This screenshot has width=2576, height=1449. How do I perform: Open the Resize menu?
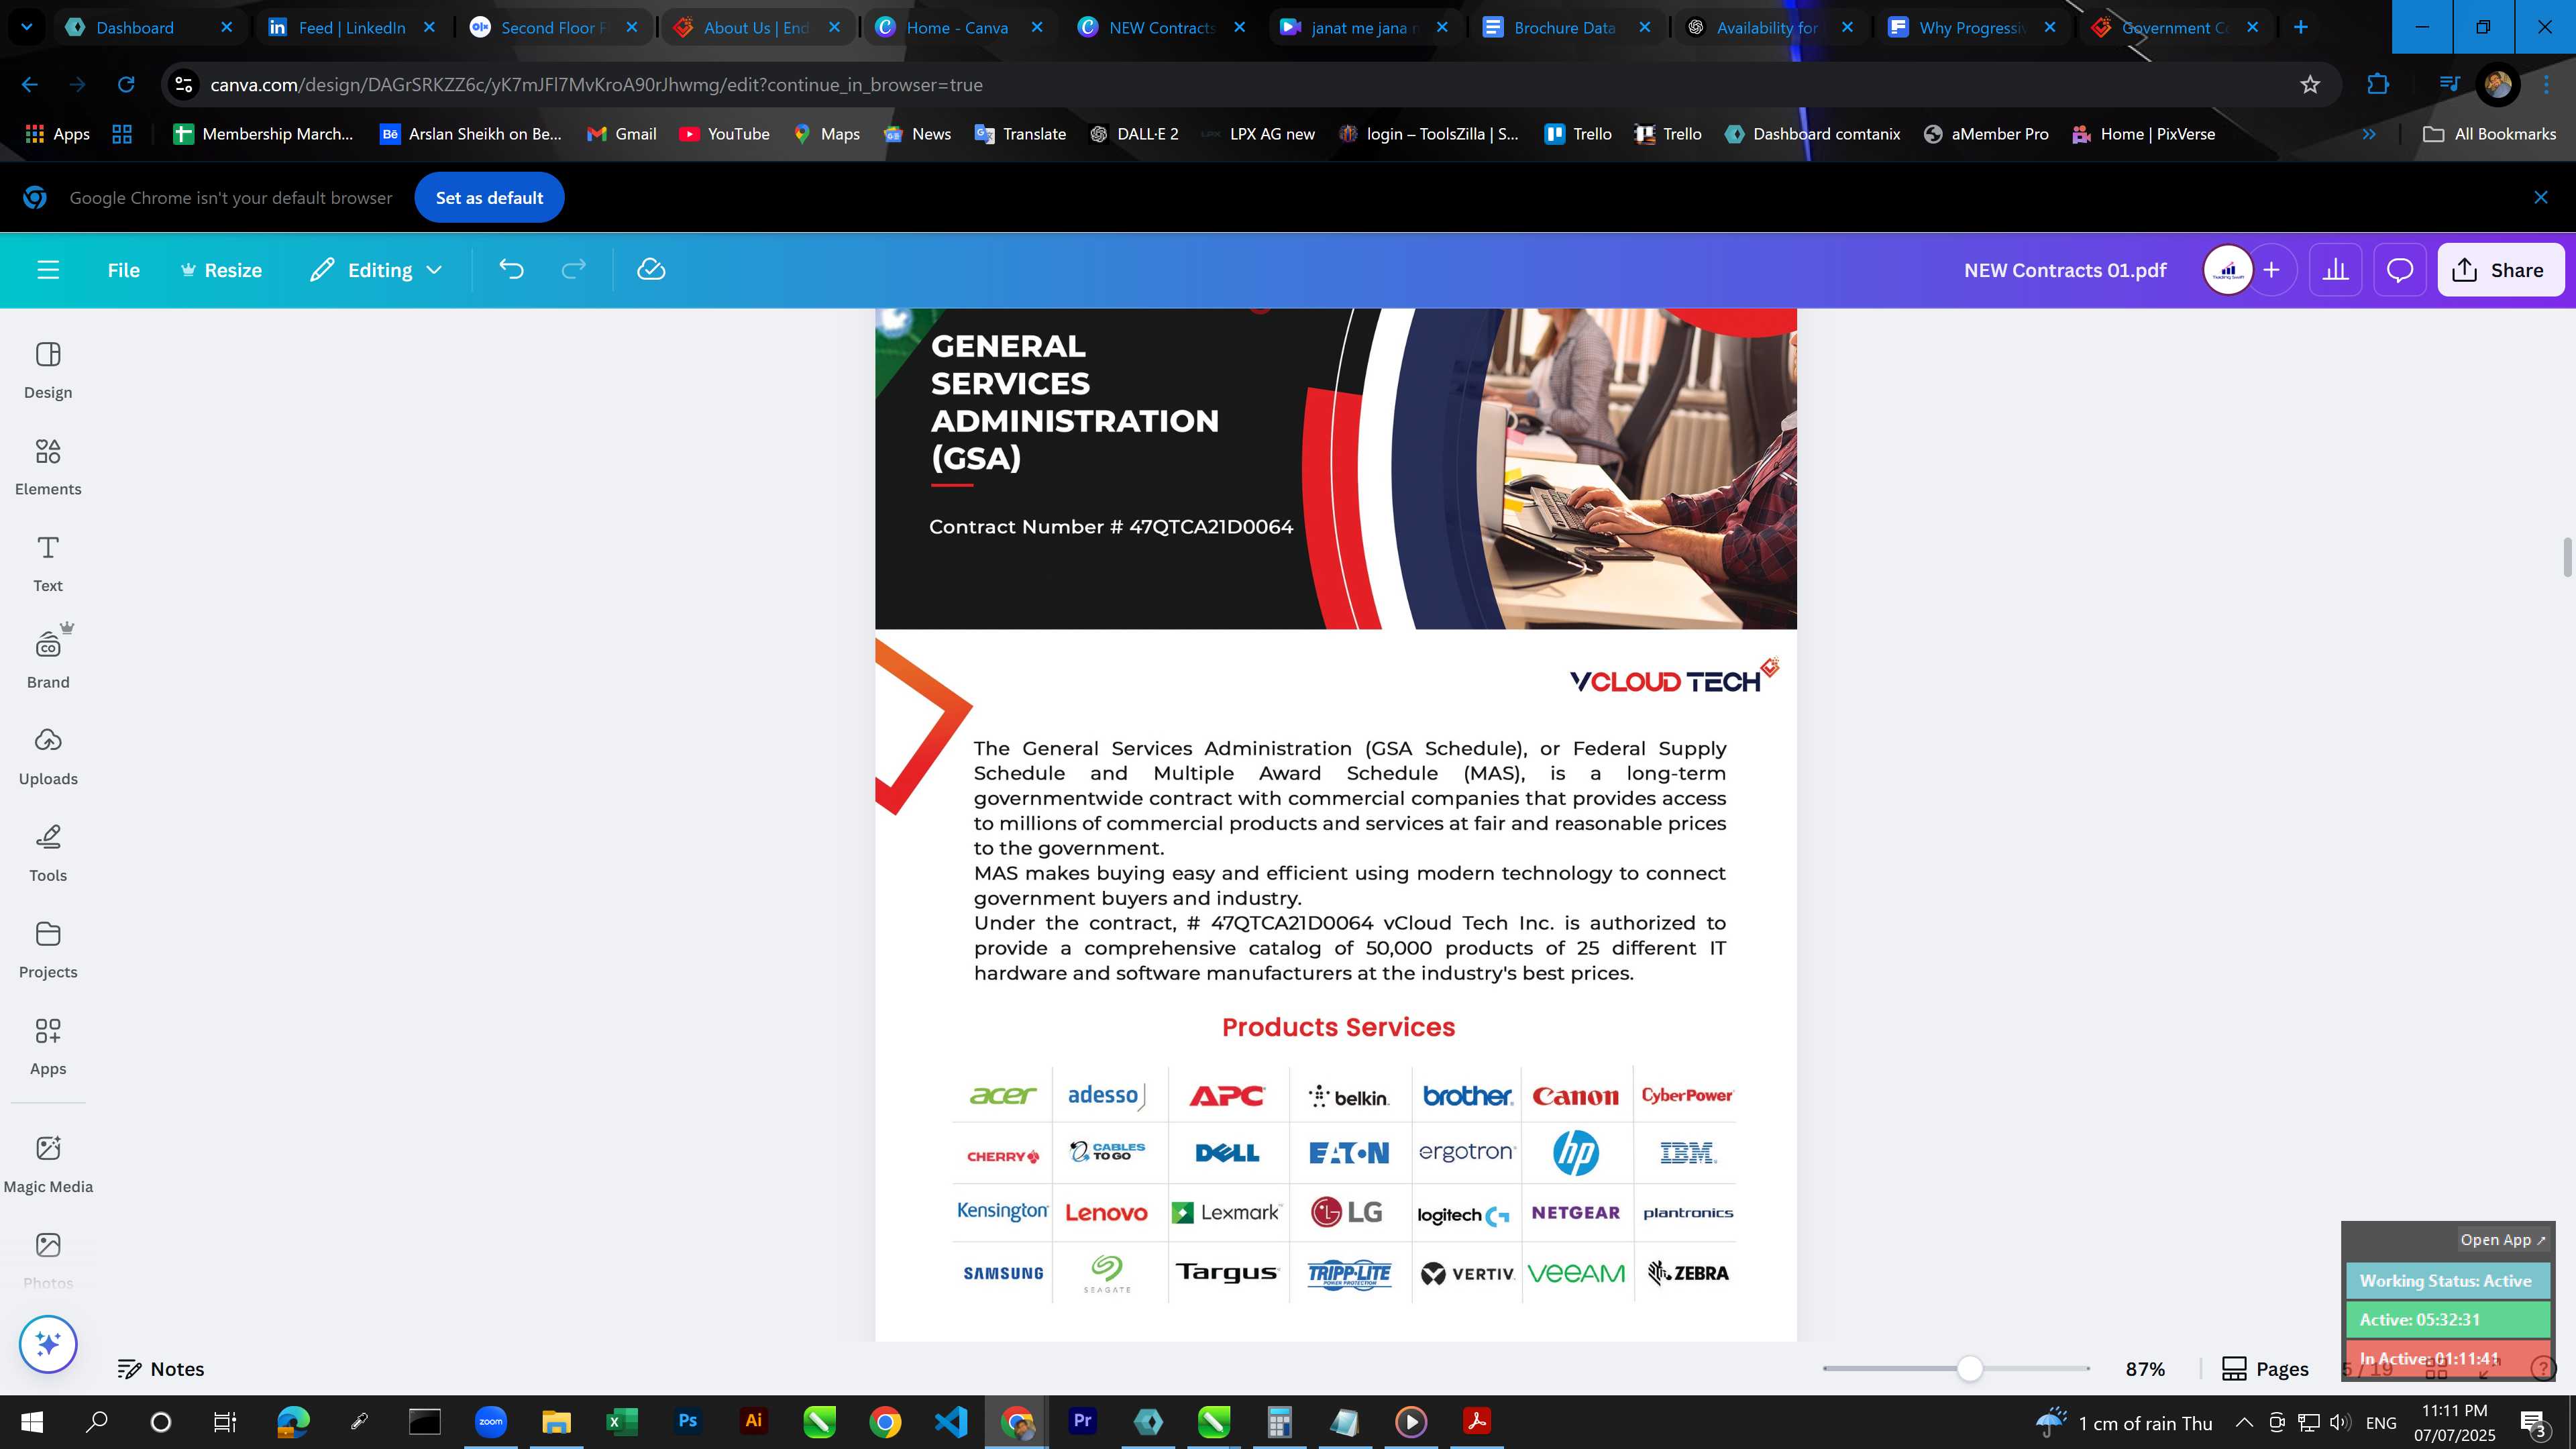(x=221, y=270)
